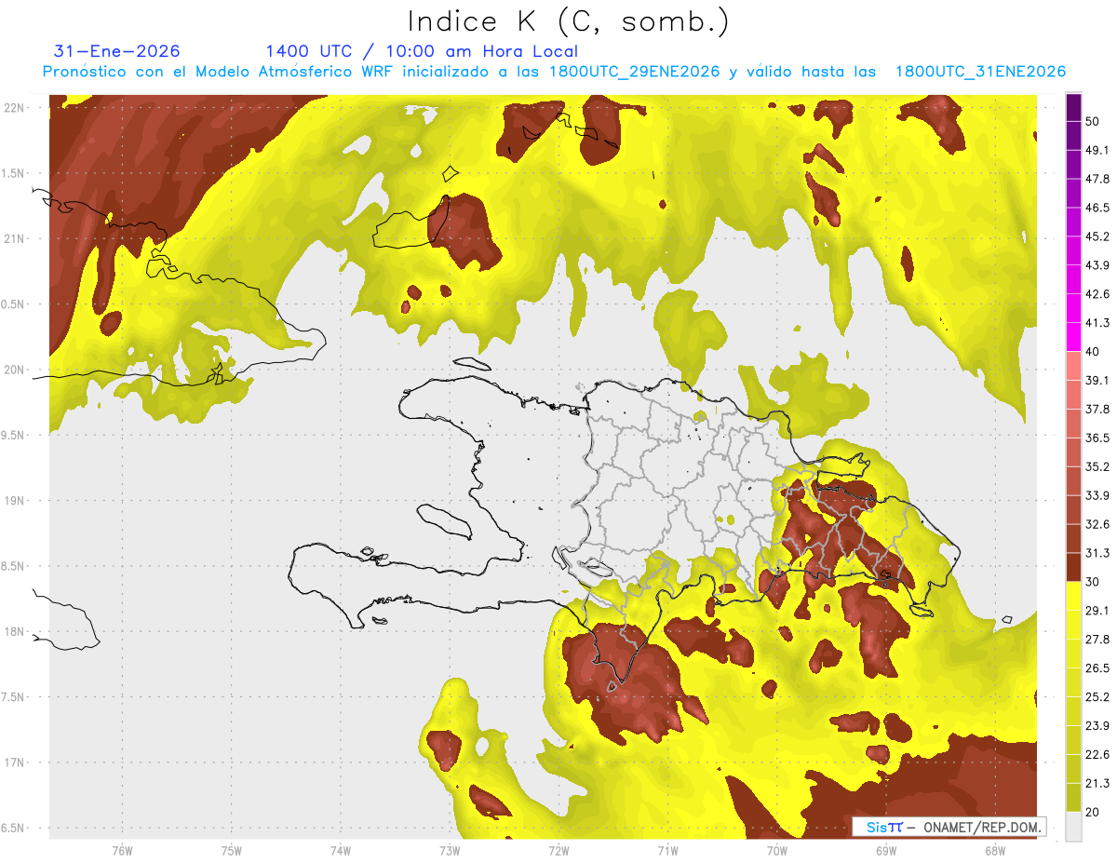Click the "70W" longitude label
This screenshot has height=863, width=1117.
click(x=777, y=850)
